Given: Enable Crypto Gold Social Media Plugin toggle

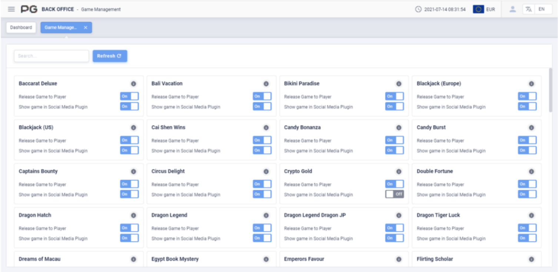Looking at the screenshot, I should coord(394,194).
